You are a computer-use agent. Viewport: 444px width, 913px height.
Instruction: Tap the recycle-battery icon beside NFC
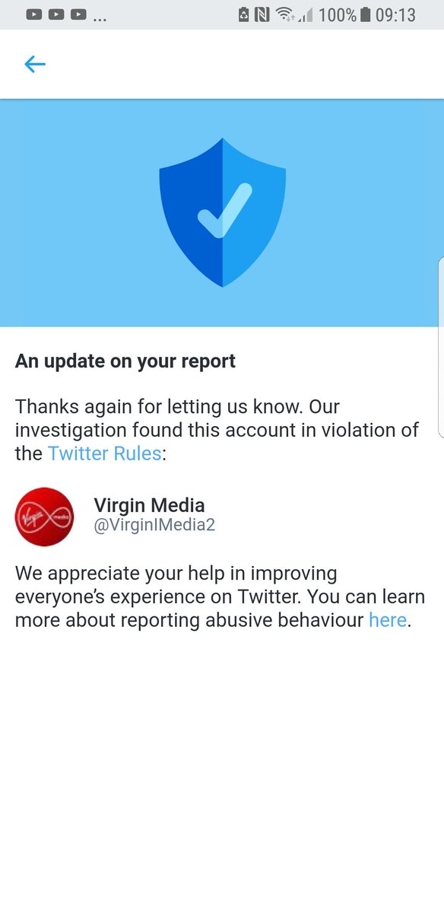pos(243,14)
